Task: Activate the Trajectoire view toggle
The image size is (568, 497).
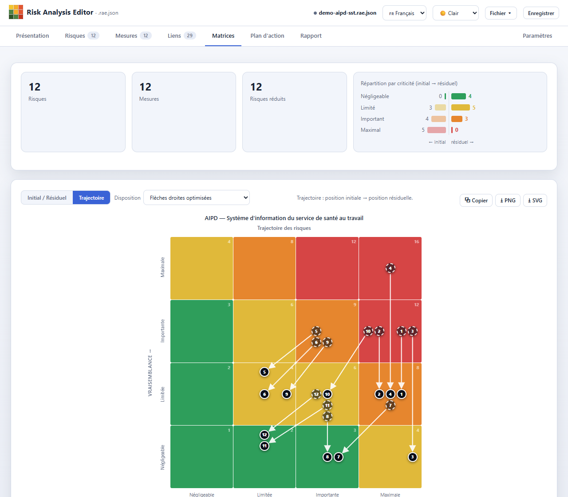Action: (x=91, y=198)
